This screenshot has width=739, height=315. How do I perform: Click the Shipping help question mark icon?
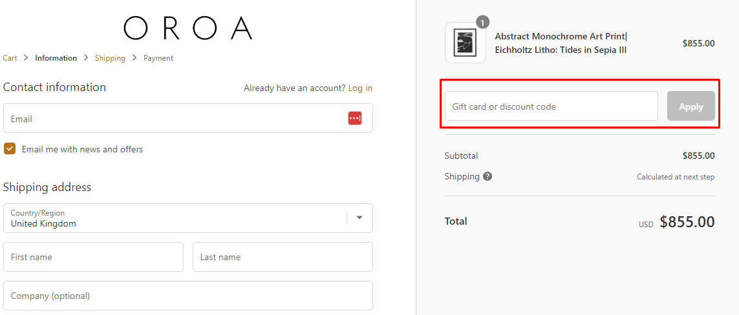point(487,177)
